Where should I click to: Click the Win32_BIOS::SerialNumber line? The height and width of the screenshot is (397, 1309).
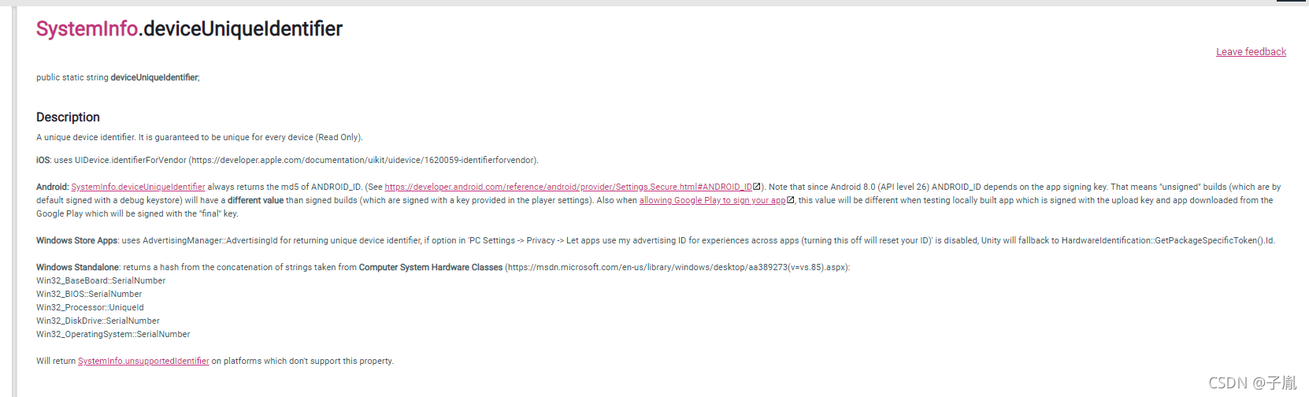pyautogui.click(x=89, y=294)
